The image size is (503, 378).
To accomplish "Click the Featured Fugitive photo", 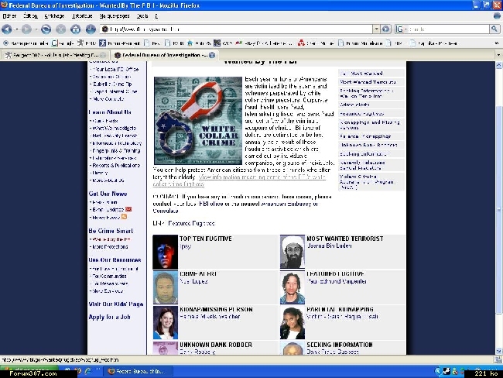I will tap(293, 287).
